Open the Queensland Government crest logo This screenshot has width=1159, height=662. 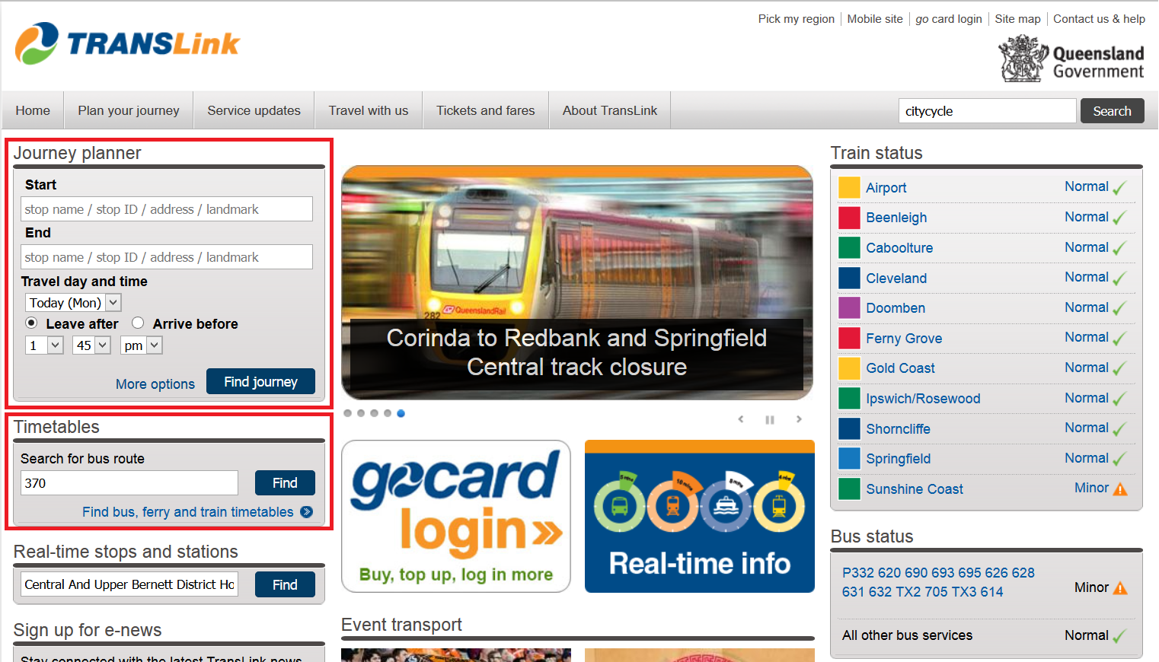pyautogui.click(x=1071, y=59)
